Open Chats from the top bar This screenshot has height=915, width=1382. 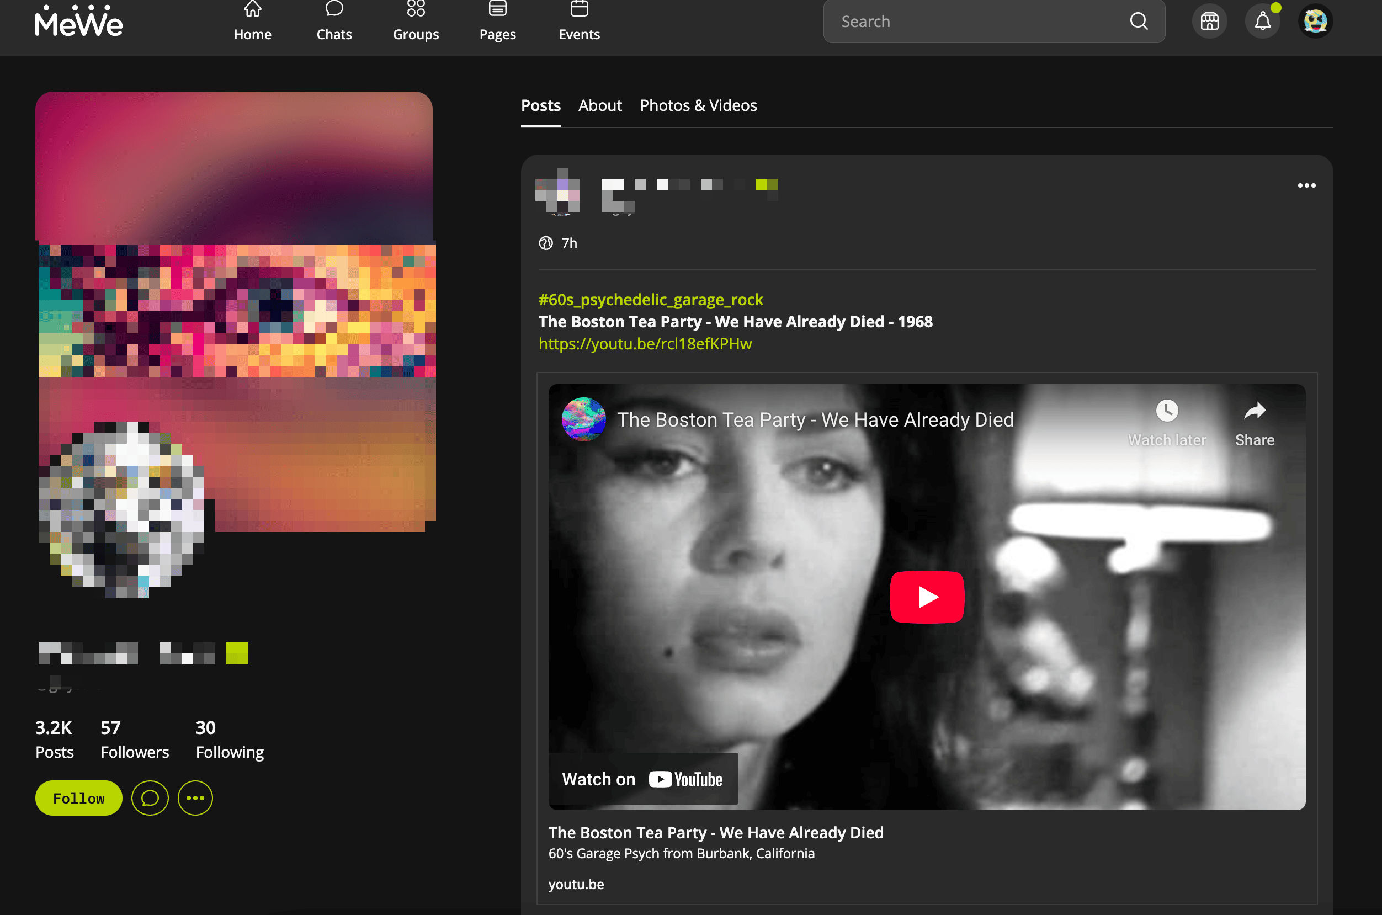click(334, 22)
